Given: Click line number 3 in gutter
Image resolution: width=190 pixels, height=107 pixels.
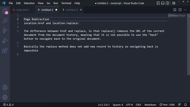Looking at the screenshot, I should (18, 23).
